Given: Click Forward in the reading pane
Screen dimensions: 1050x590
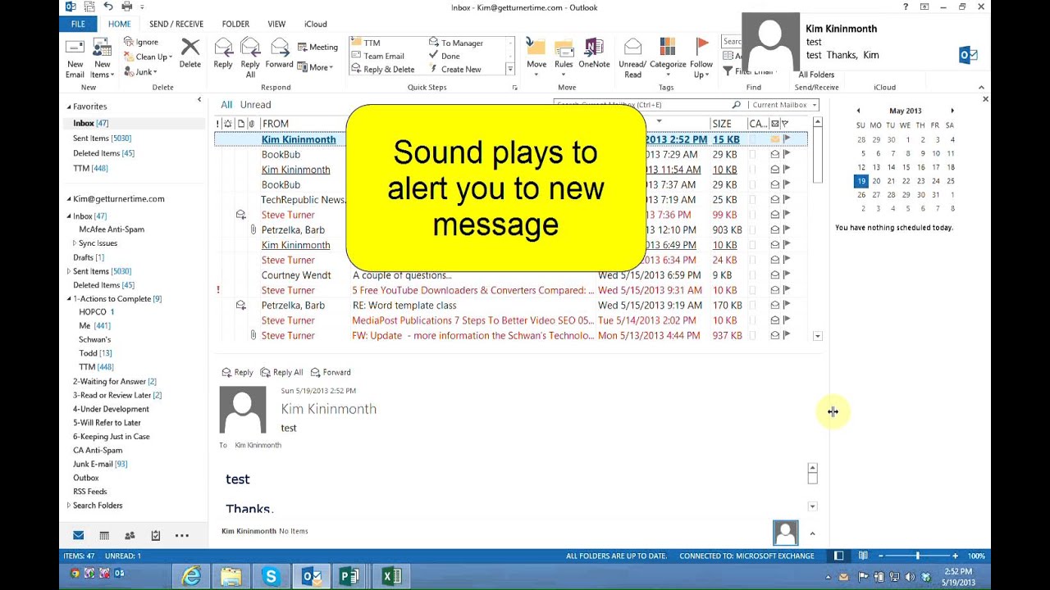Looking at the screenshot, I should (331, 372).
